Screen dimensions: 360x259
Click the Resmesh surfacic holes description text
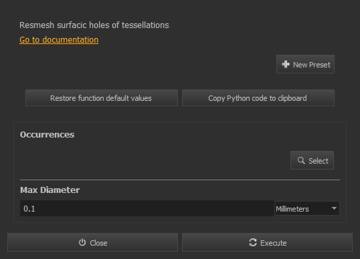point(94,25)
